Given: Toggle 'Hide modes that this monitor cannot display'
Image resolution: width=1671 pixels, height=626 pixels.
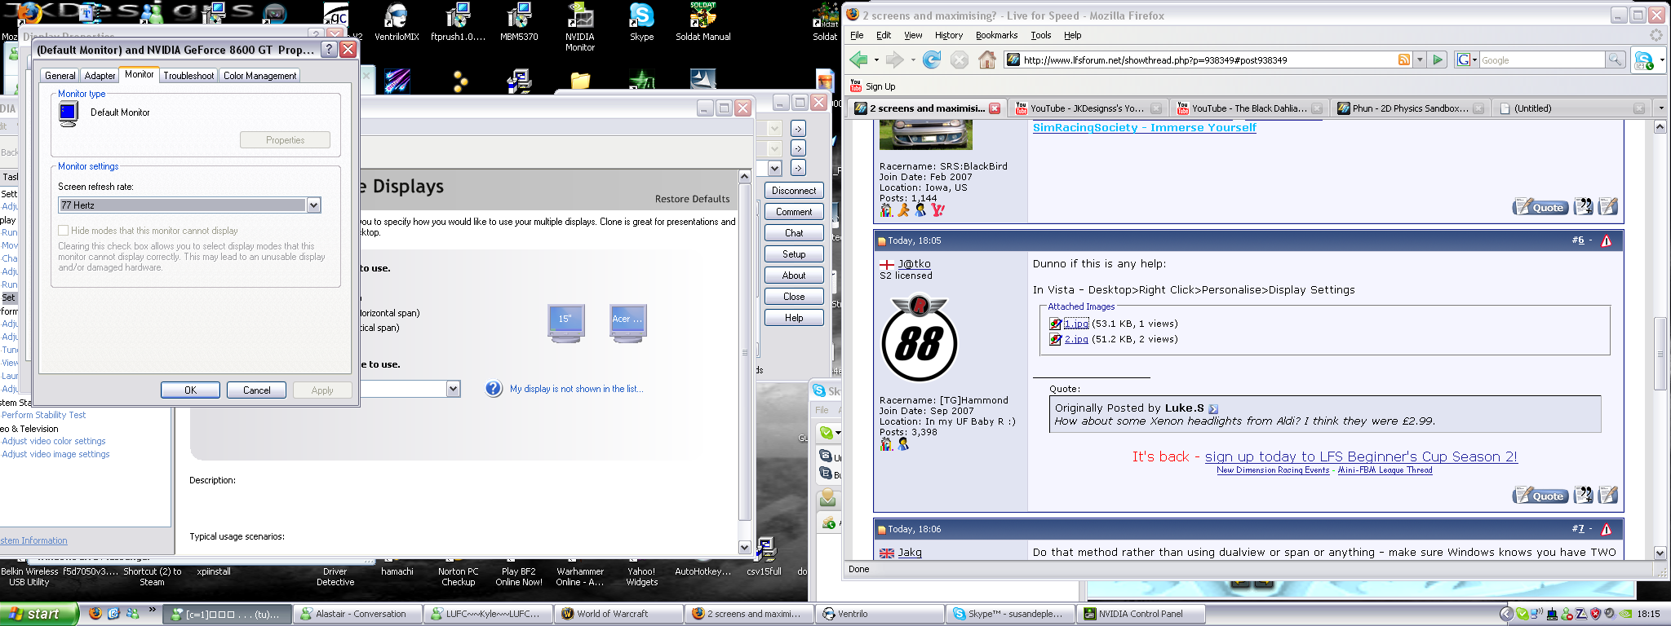Looking at the screenshot, I should [x=64, y=231].
